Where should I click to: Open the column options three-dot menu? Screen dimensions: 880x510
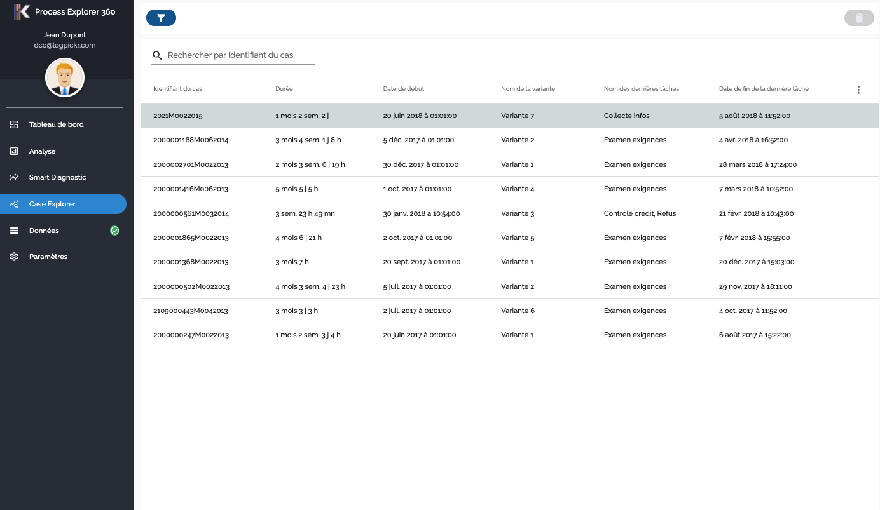click(x=858, y=90)
